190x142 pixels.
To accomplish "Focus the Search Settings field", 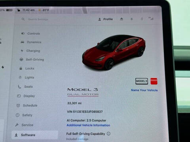I will tap(38, 19).
